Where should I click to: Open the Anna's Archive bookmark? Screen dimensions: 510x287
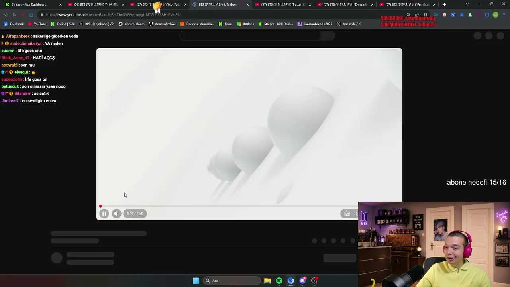(x=162, y=24)
